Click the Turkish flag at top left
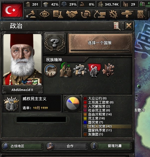 [x=12, y=10]
